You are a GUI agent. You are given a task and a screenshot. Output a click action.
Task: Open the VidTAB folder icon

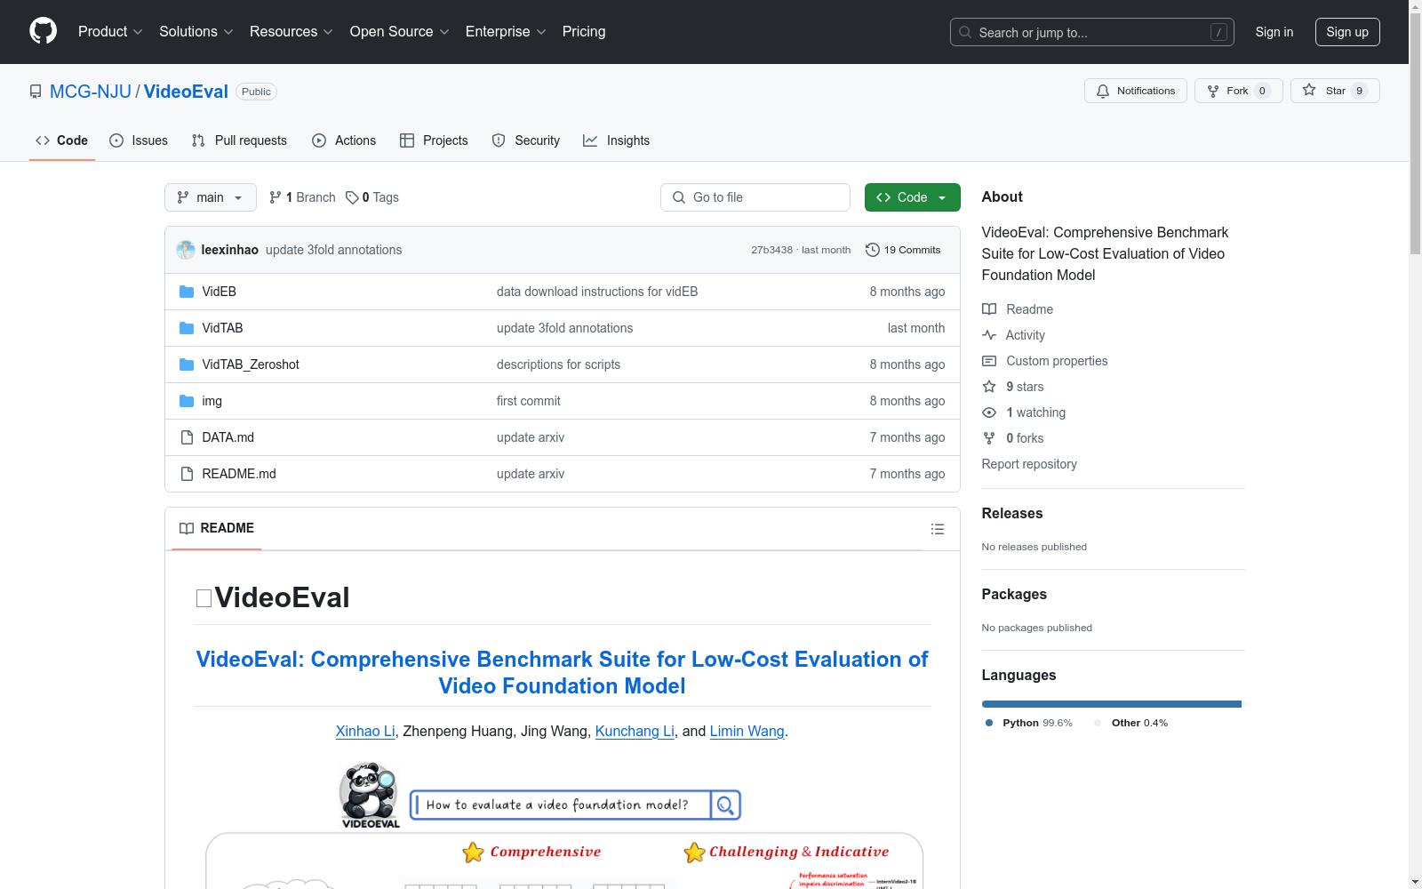[187, 328]
